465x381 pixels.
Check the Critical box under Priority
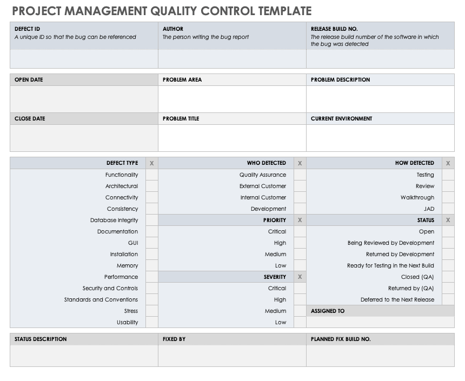coord(300,231)
